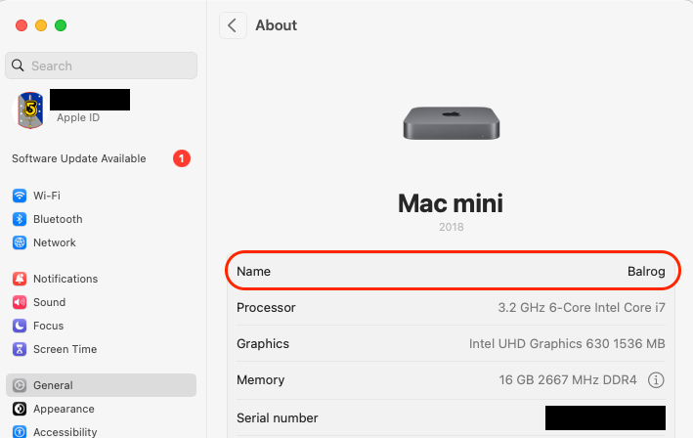This screenshot has width=693, height=438.
Task: Select the Wi-Fi label in sidebar
Action: tap(47, 196)
